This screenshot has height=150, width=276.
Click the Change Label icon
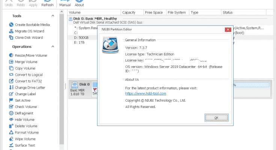tap(11, 94)
